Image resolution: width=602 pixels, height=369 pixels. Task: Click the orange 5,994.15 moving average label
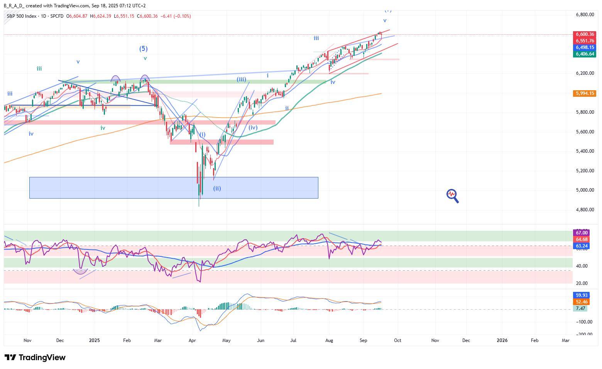click(585, 93)
